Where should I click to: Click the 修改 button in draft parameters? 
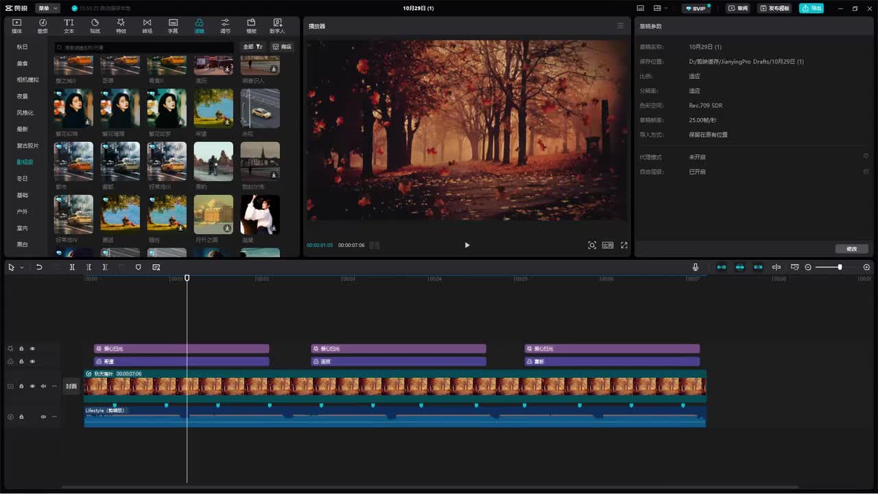852,248
